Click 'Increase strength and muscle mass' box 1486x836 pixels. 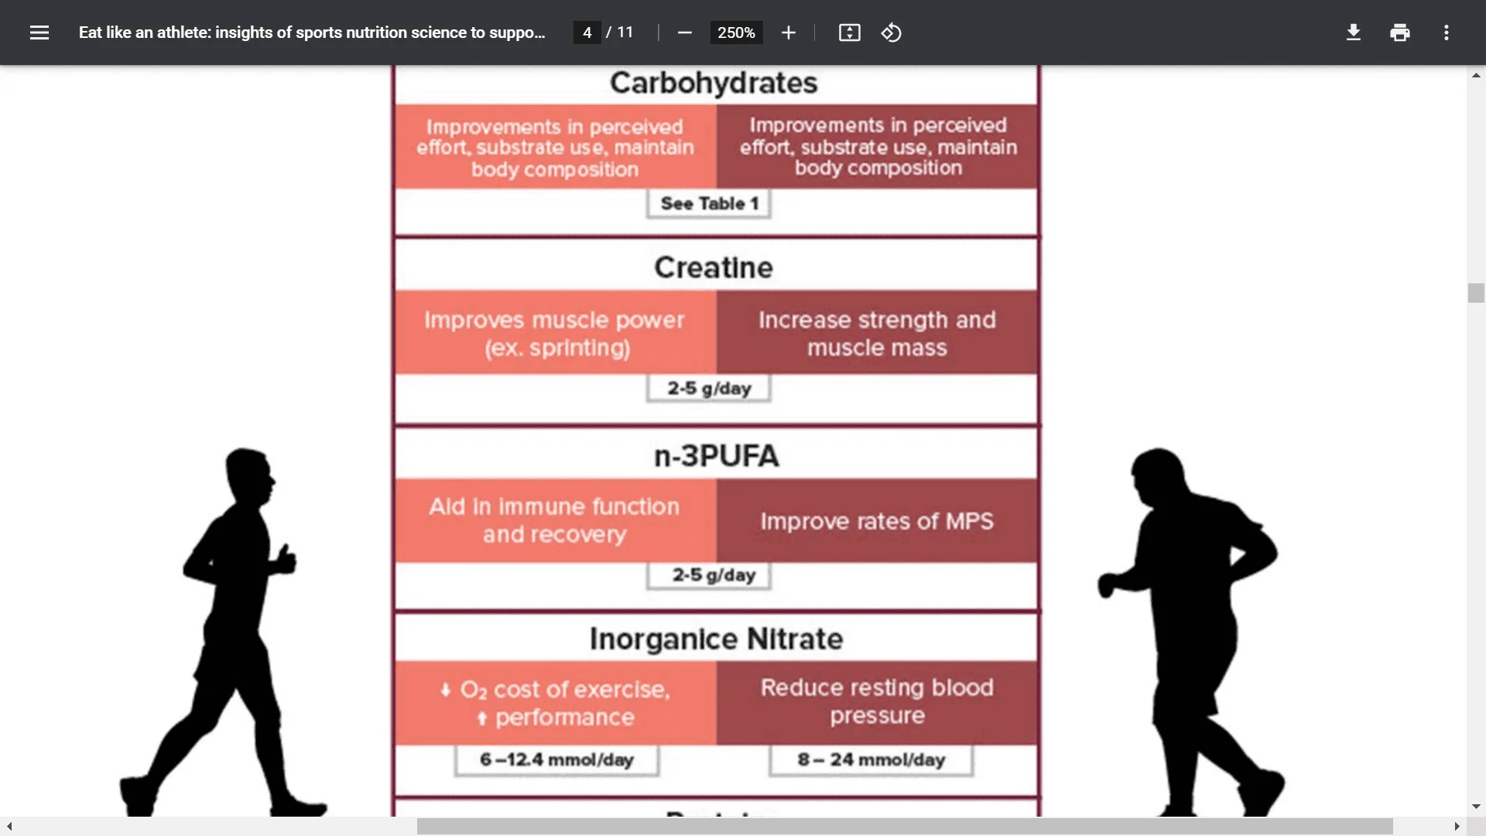(x=877, y=333)
